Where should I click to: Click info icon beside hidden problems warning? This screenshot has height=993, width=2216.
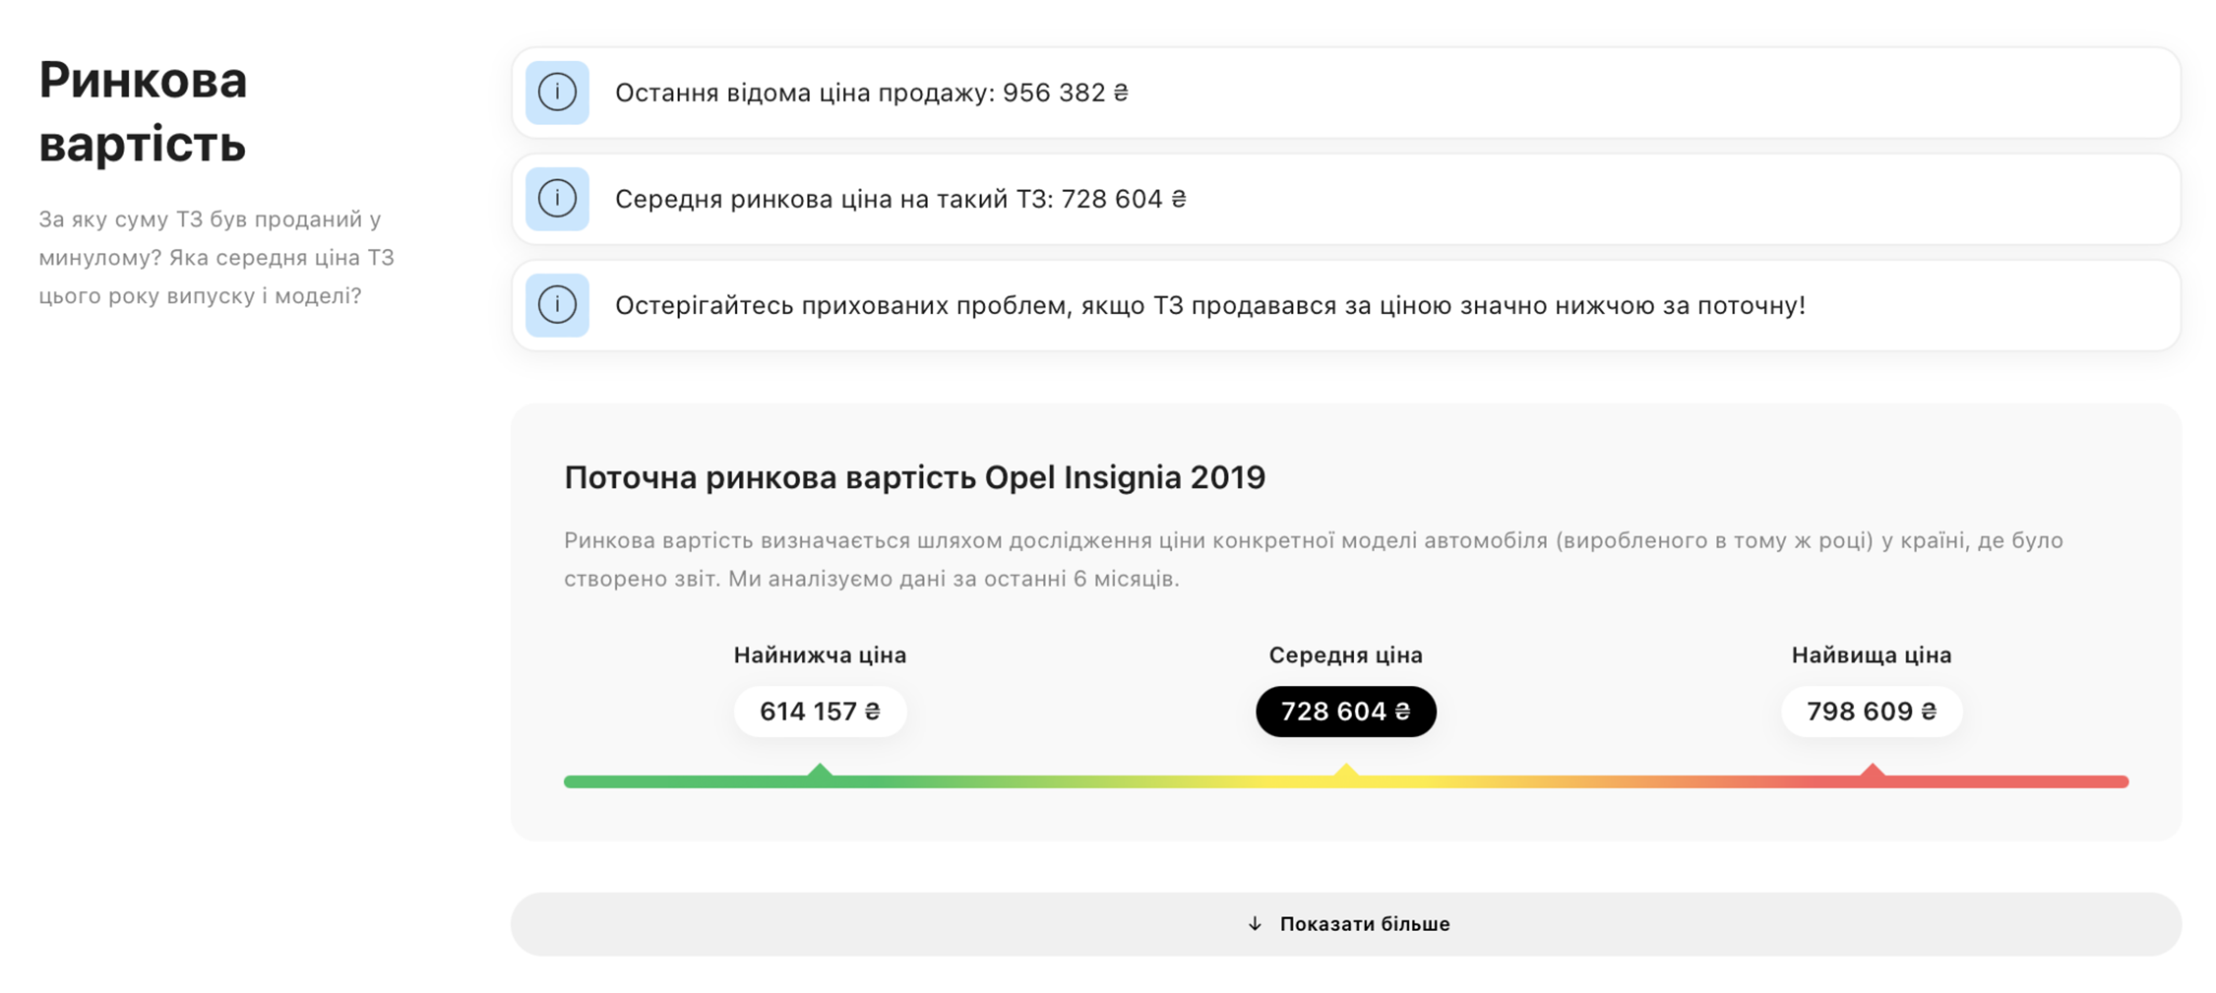click(x=556, y=305)
